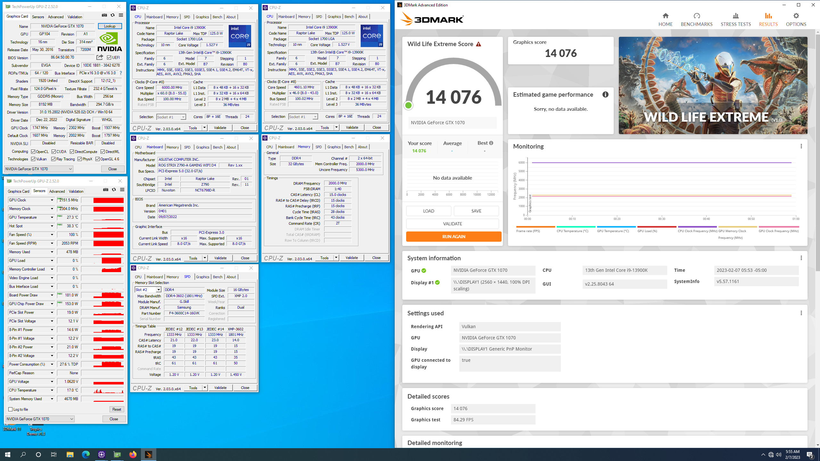The image size is (820, 461).
Task: Click the 3DMark taskbar icon
Action: 148,454
